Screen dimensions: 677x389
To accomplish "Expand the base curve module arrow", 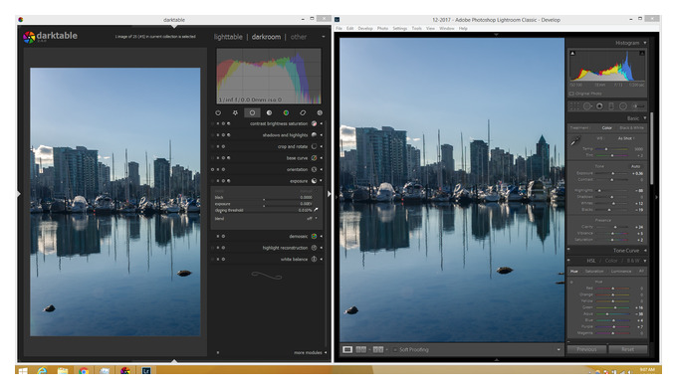I will 321,158.
